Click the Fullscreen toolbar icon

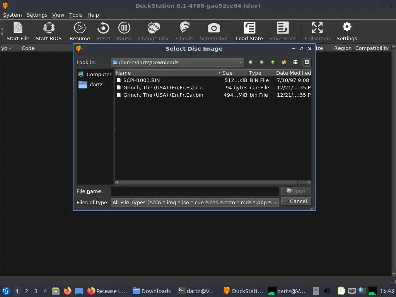317,31
